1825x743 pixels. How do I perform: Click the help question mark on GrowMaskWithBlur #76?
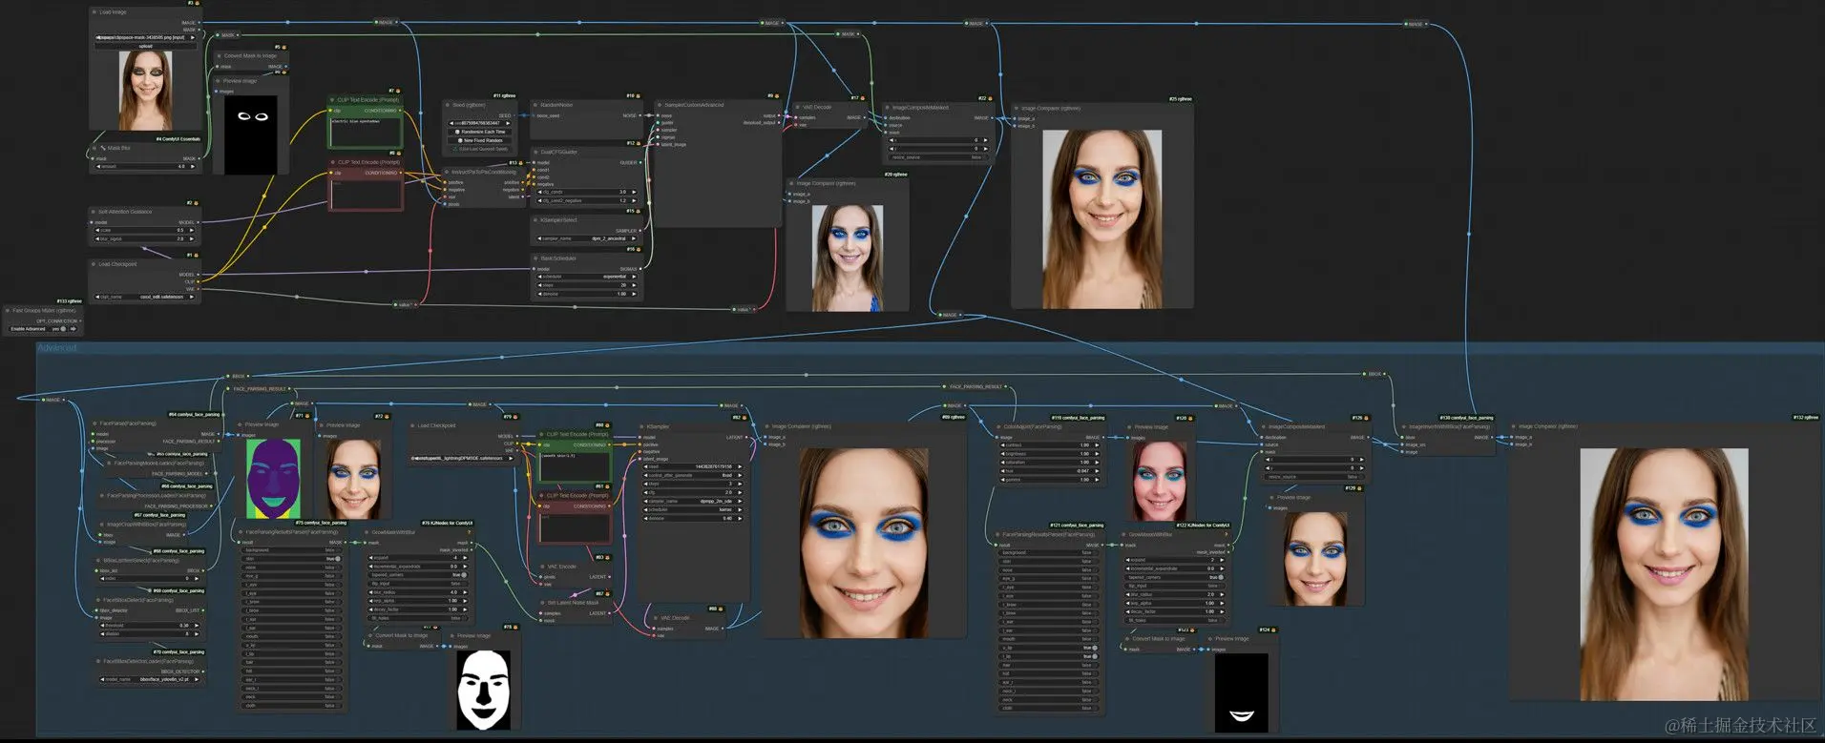click(469, 532)
